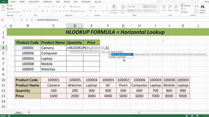The height and width of the screenshot is (117, 209).
Task: Choose TRUE - Approximate match option
Action: [x=121, y=55]
